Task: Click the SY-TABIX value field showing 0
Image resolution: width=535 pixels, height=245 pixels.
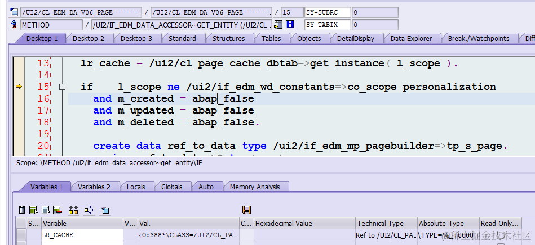Action: coord(375,25)
